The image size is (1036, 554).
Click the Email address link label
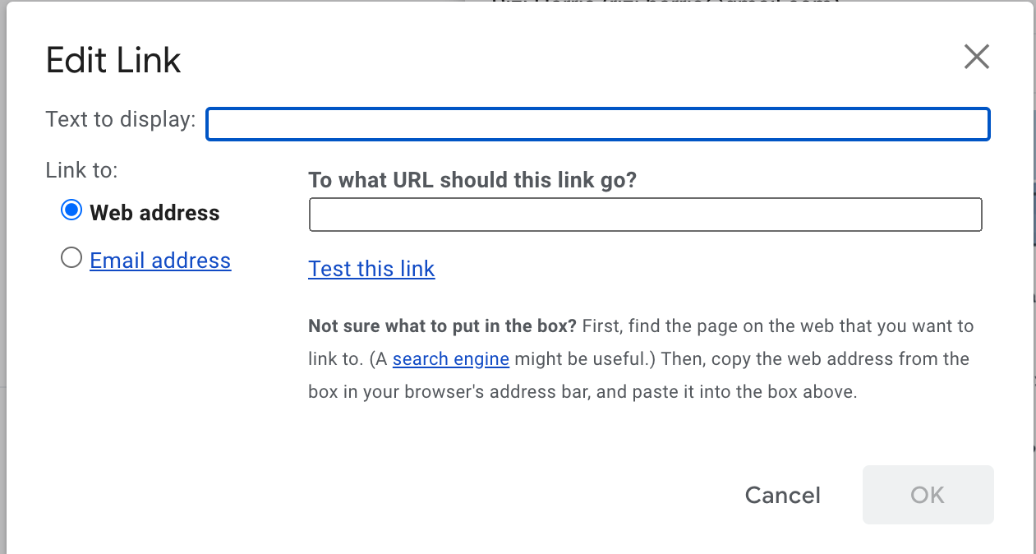click(x=160, y=261)
